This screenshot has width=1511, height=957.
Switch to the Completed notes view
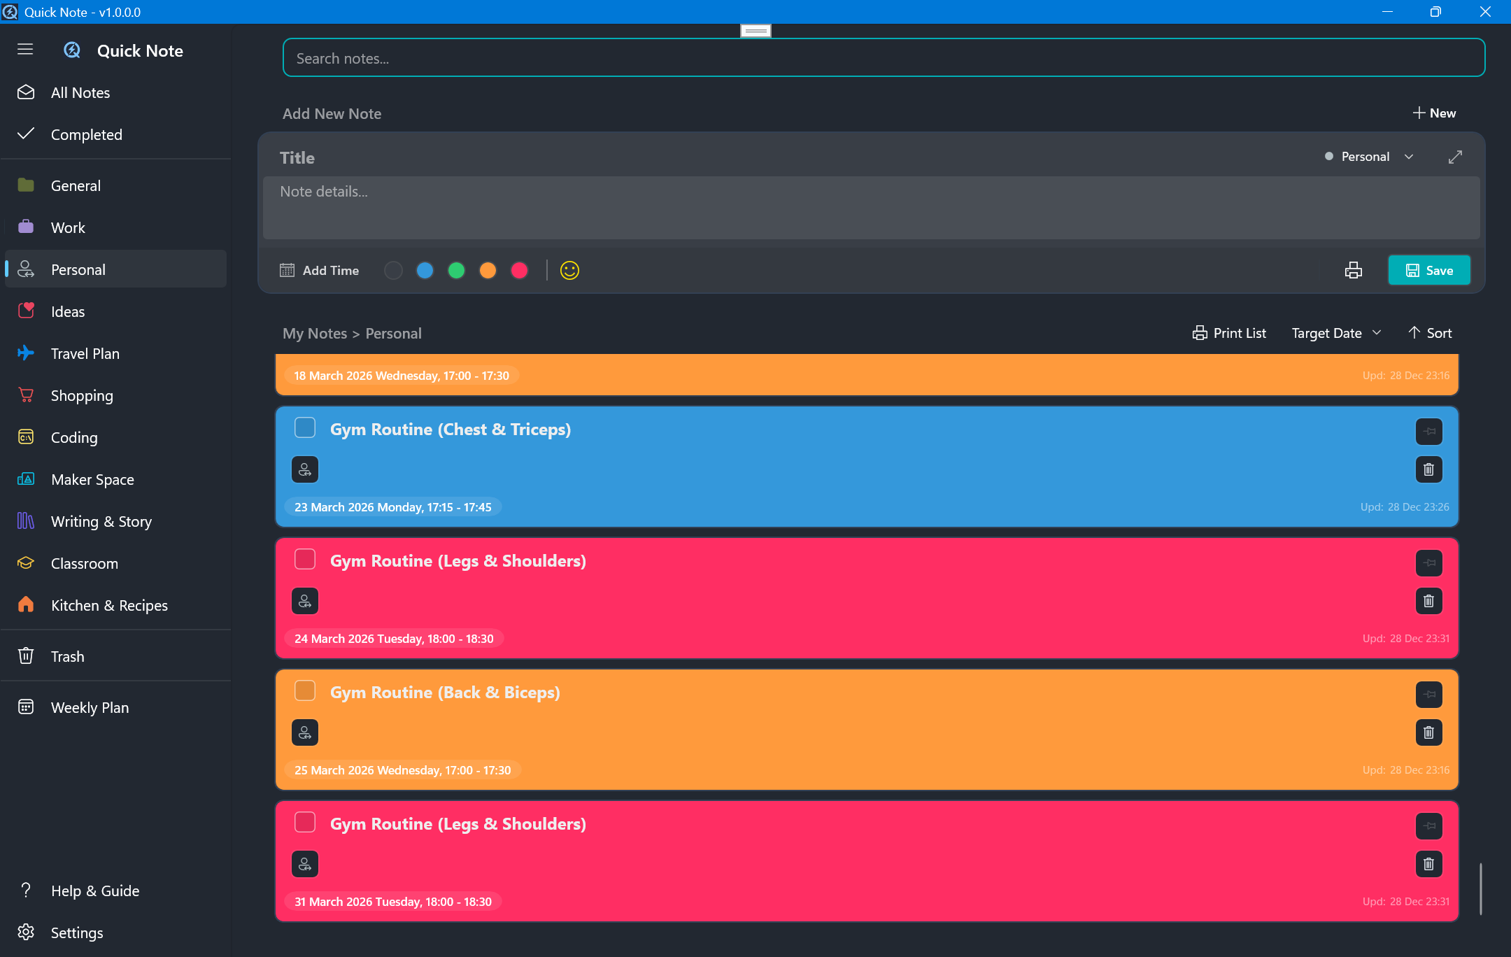[86, 134]
